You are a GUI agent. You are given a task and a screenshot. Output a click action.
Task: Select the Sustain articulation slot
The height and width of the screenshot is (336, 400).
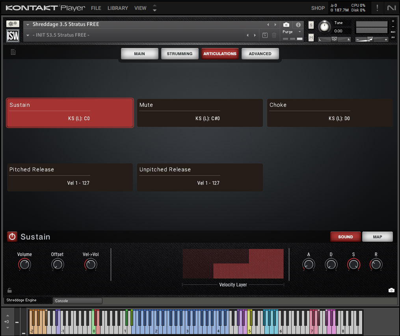[70, 113]
